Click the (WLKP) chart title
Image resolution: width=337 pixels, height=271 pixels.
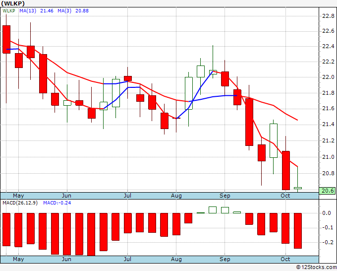(13, 3)
